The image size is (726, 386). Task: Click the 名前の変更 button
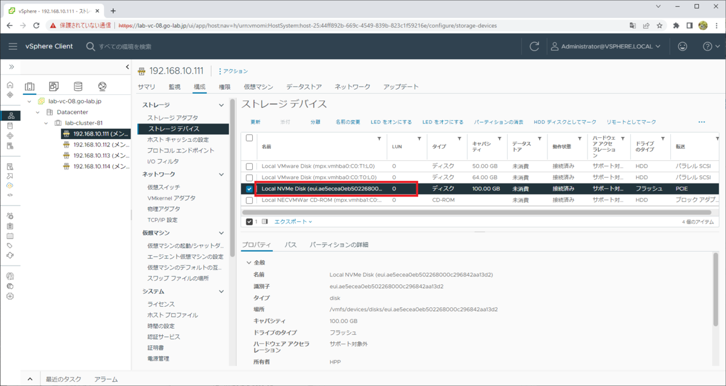[x=348, y=122]
